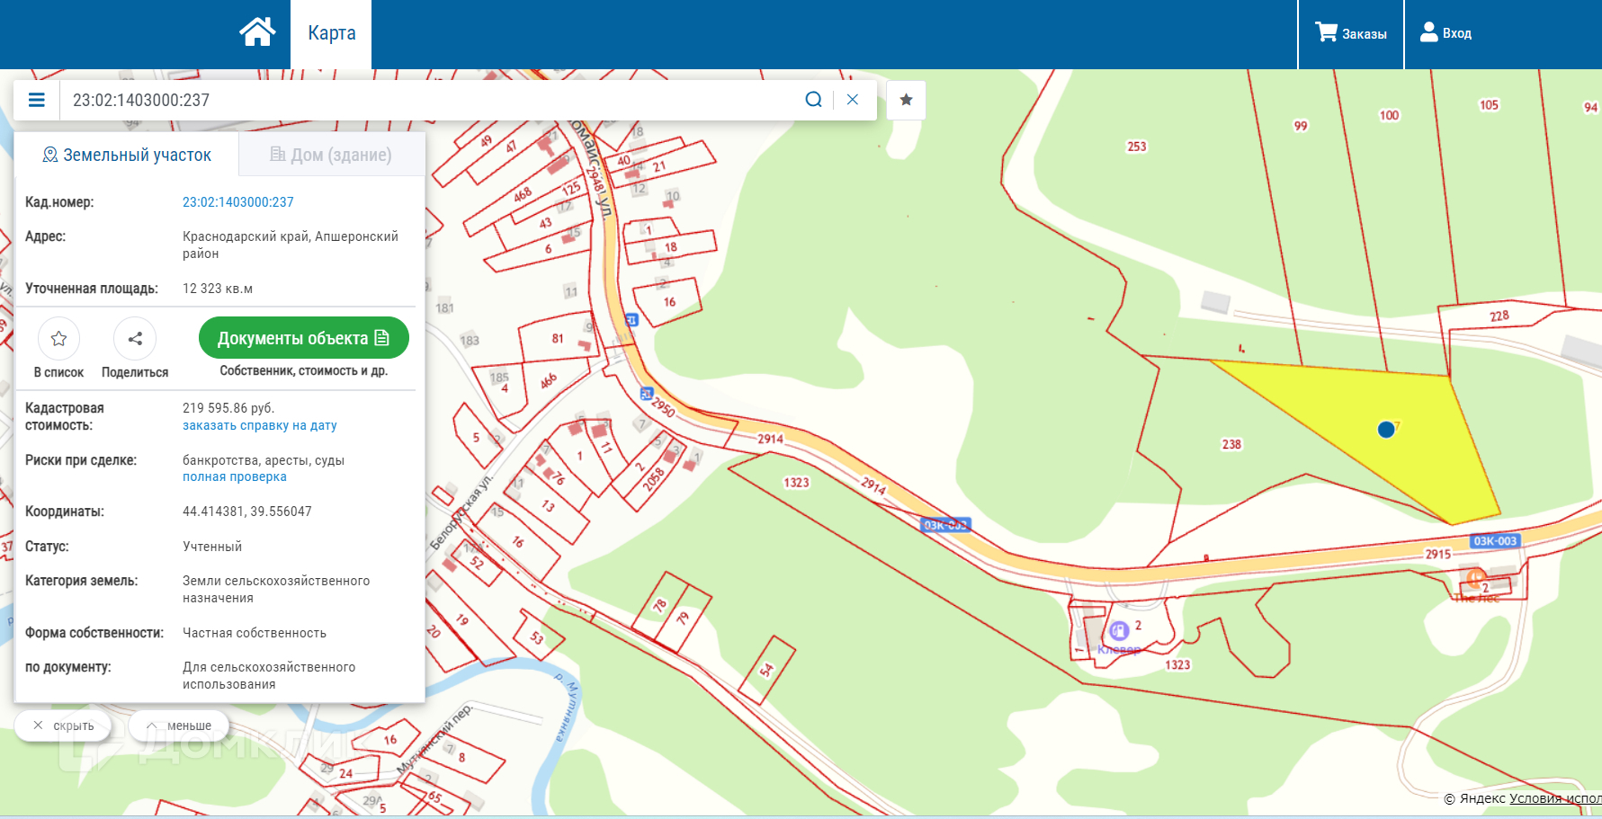Viewport: 1602px width, 819px height.
Task: Open favorites with the star button
Action: (907, 100)
